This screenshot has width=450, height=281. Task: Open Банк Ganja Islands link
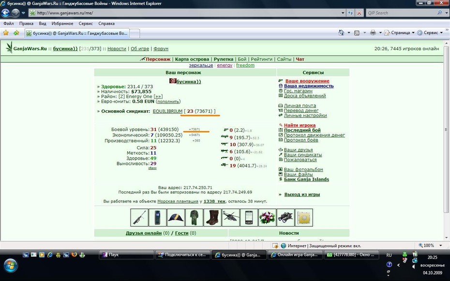click(x=306, y=179)
